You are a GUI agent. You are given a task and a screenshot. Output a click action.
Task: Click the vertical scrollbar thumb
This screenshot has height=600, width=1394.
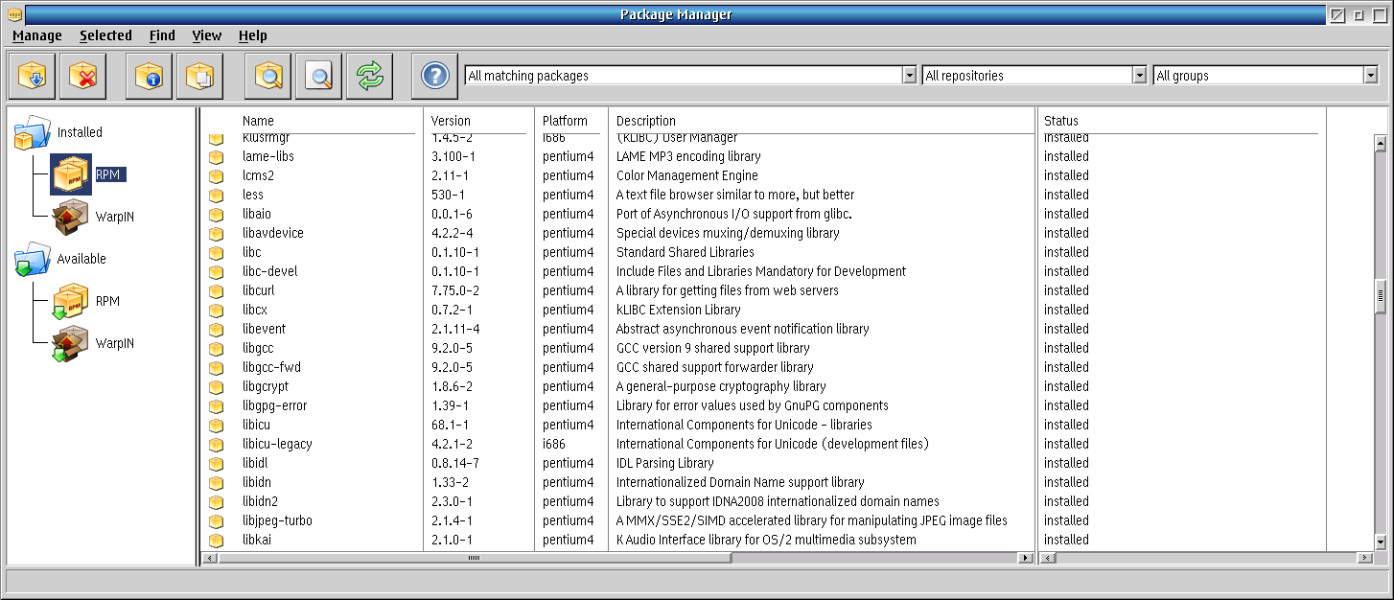coord(1381,296)
